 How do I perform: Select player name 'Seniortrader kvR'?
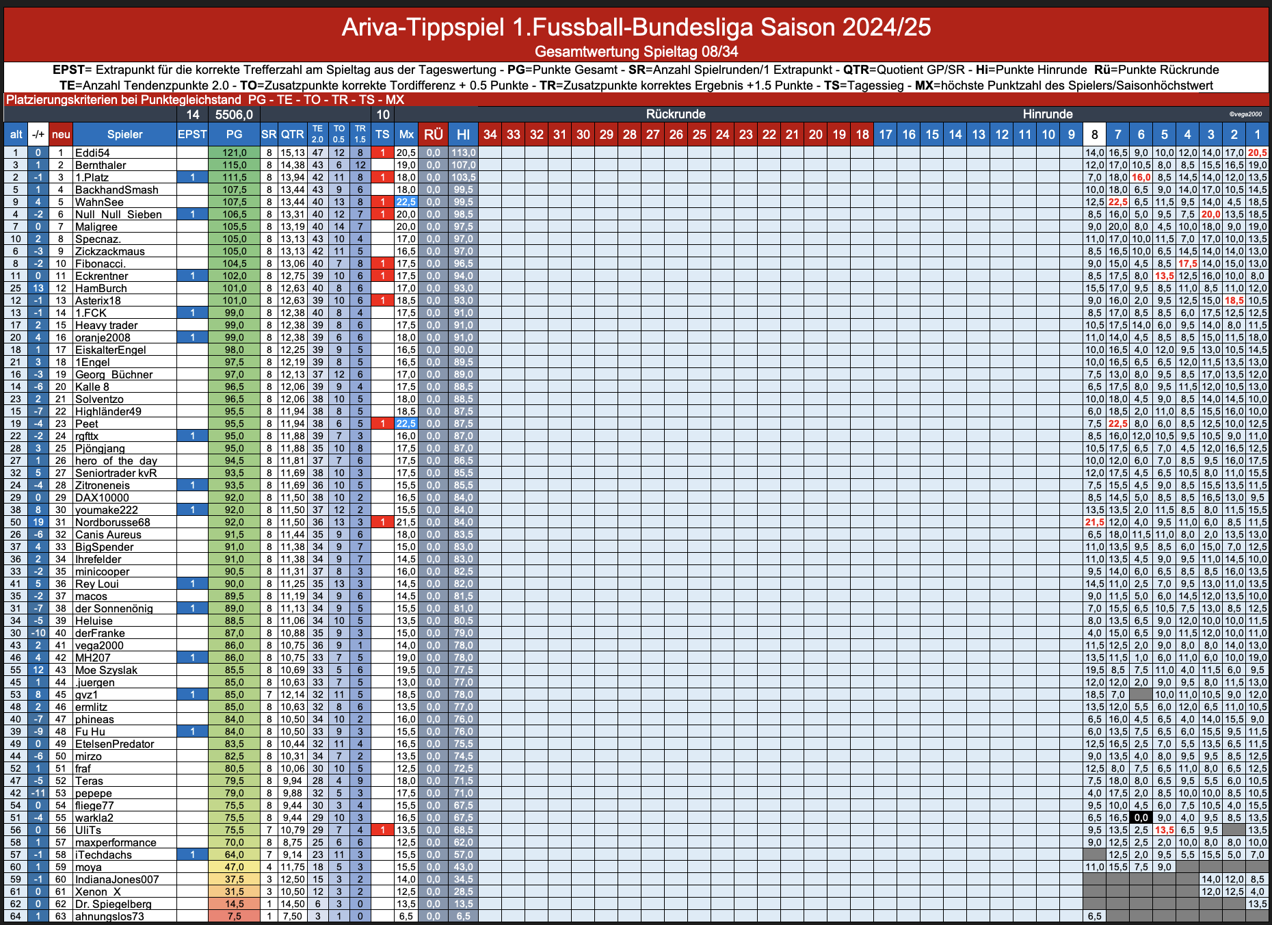click(x=116, y=473)
